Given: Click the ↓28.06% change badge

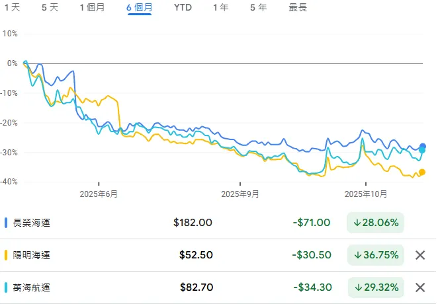Looking at the screenshot, I should tap(375, 223).
